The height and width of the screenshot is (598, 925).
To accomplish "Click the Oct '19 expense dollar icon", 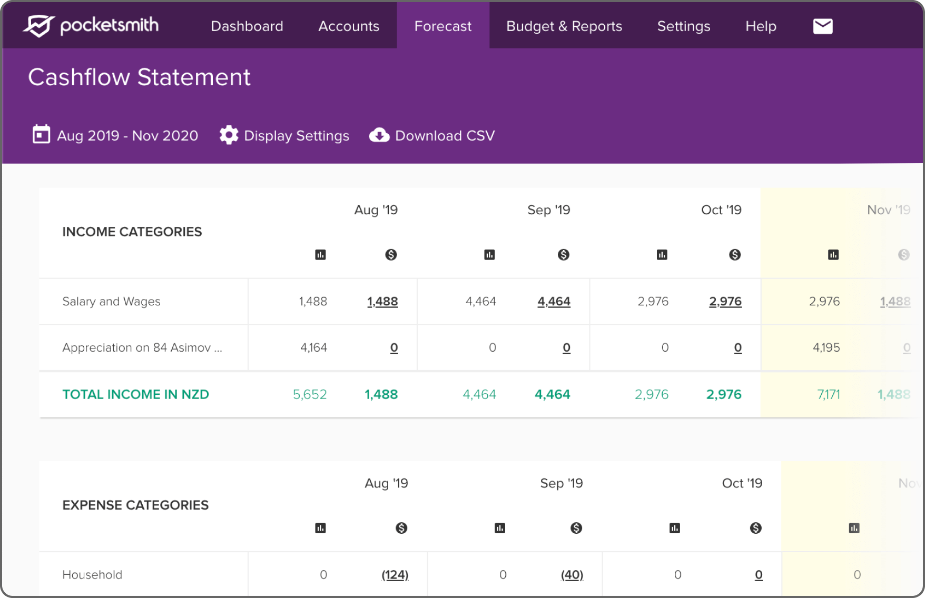I will point(755,528).
